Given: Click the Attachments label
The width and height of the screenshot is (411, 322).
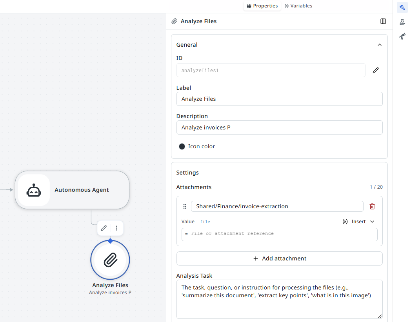Looking at the screenshot, I should coord(194,187).
